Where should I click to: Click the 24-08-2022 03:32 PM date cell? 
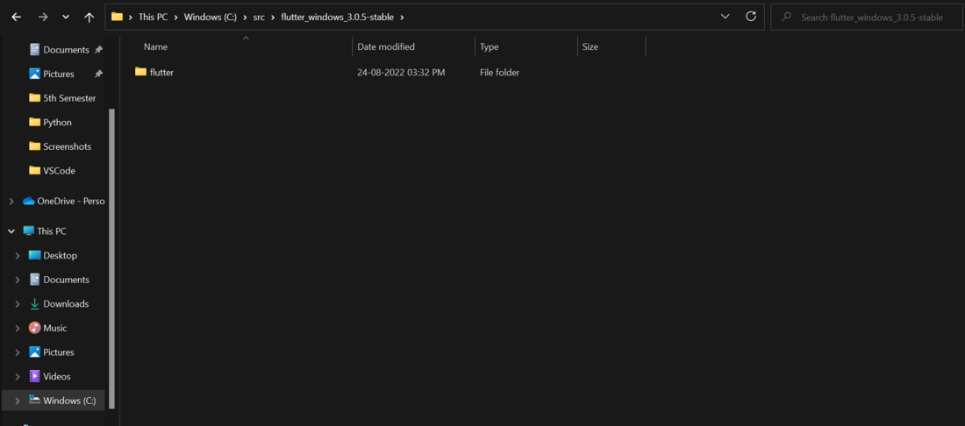click(401, 73)
